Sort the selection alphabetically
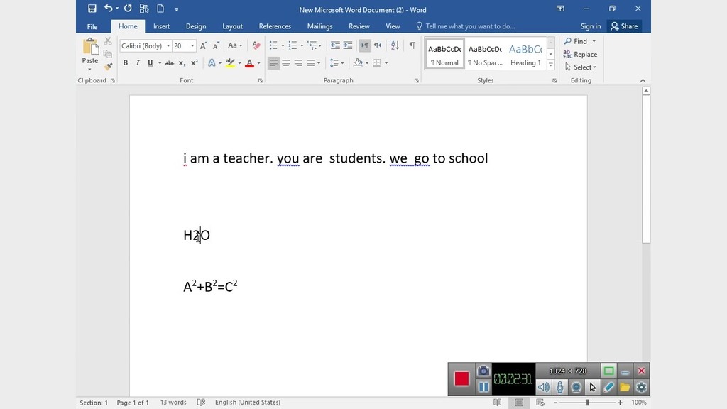The height and width of the screenshot is (409, 727). pyautogui.click(x=395, y=45)
